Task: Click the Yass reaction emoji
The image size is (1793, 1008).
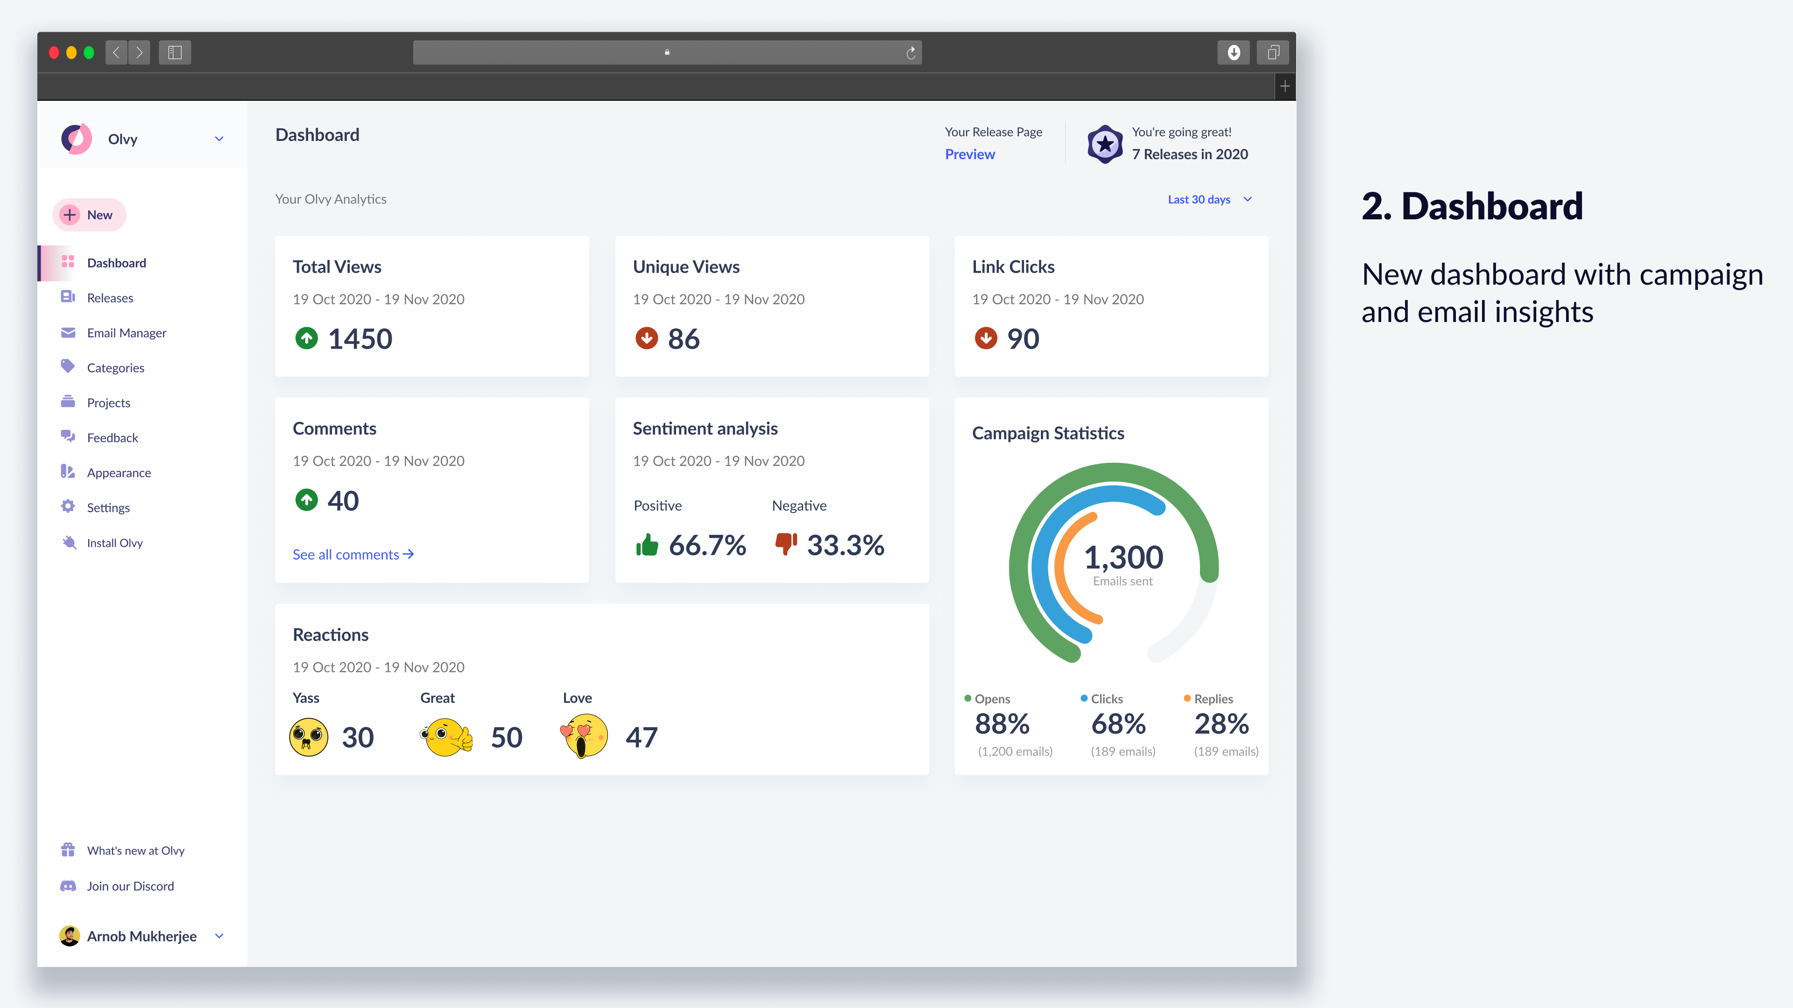Action: coord(308,737)
